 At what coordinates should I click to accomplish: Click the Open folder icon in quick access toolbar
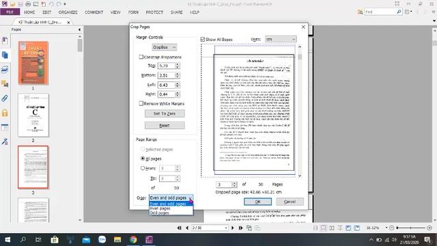12,4
